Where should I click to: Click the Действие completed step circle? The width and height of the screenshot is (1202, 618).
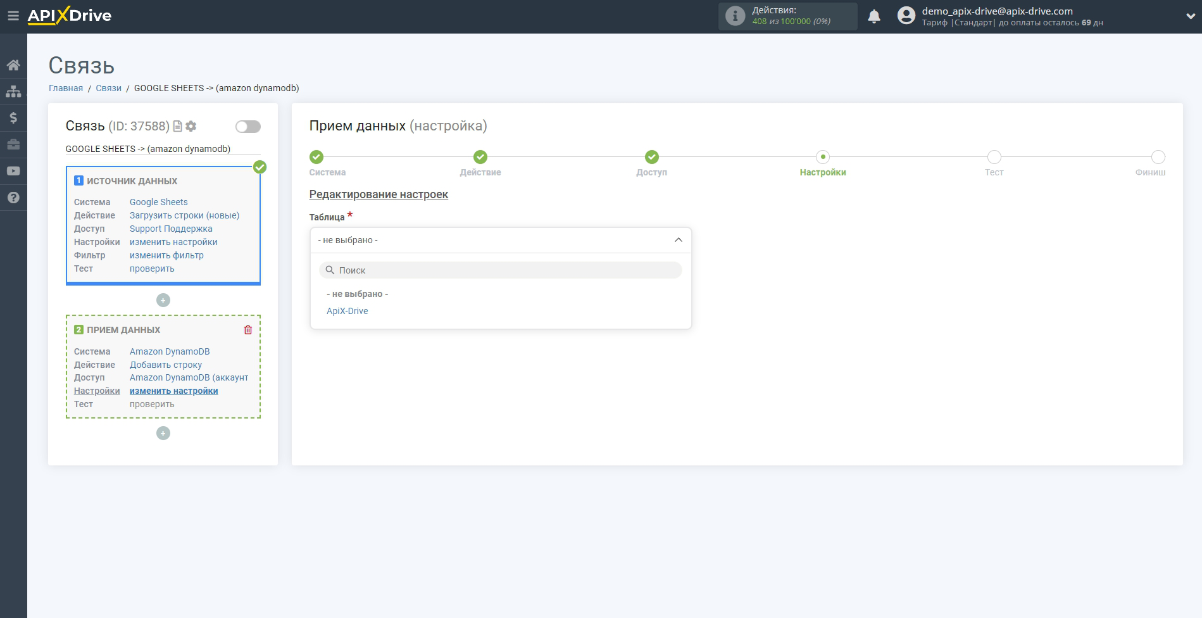coord(480,157)
